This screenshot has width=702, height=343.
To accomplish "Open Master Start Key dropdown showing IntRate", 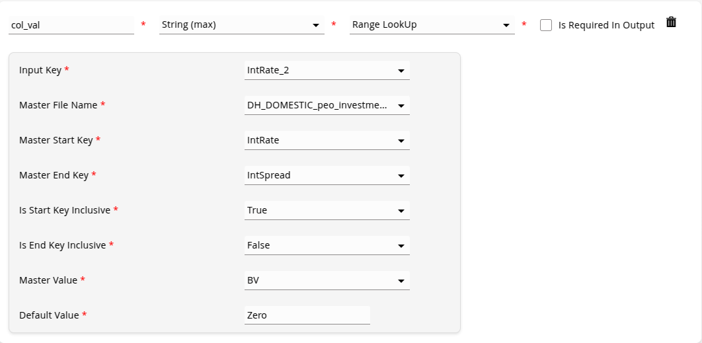I will 327,140.
